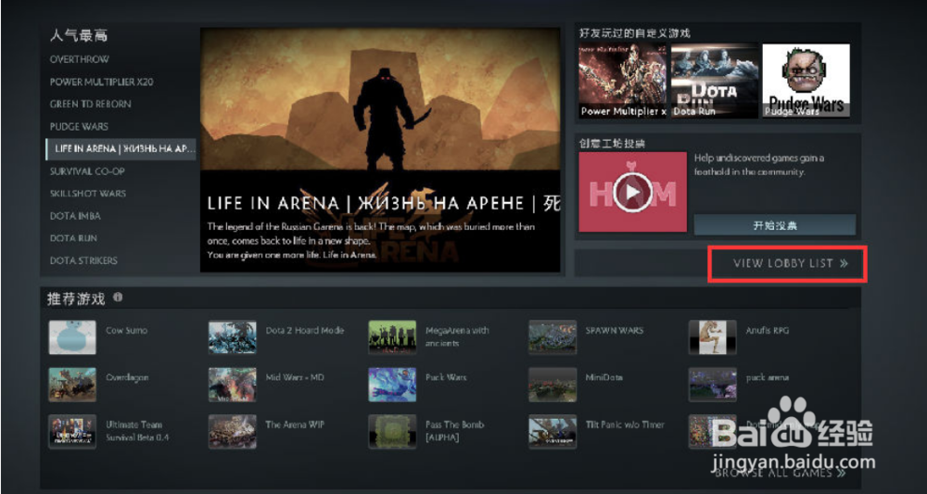Screen dimensions: 927x494
Task: Open the Anufis RPG thumbnail
Action: point(712,337)
